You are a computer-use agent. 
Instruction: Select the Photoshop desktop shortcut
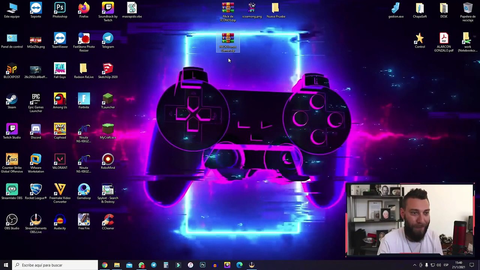tap(60, 10)
